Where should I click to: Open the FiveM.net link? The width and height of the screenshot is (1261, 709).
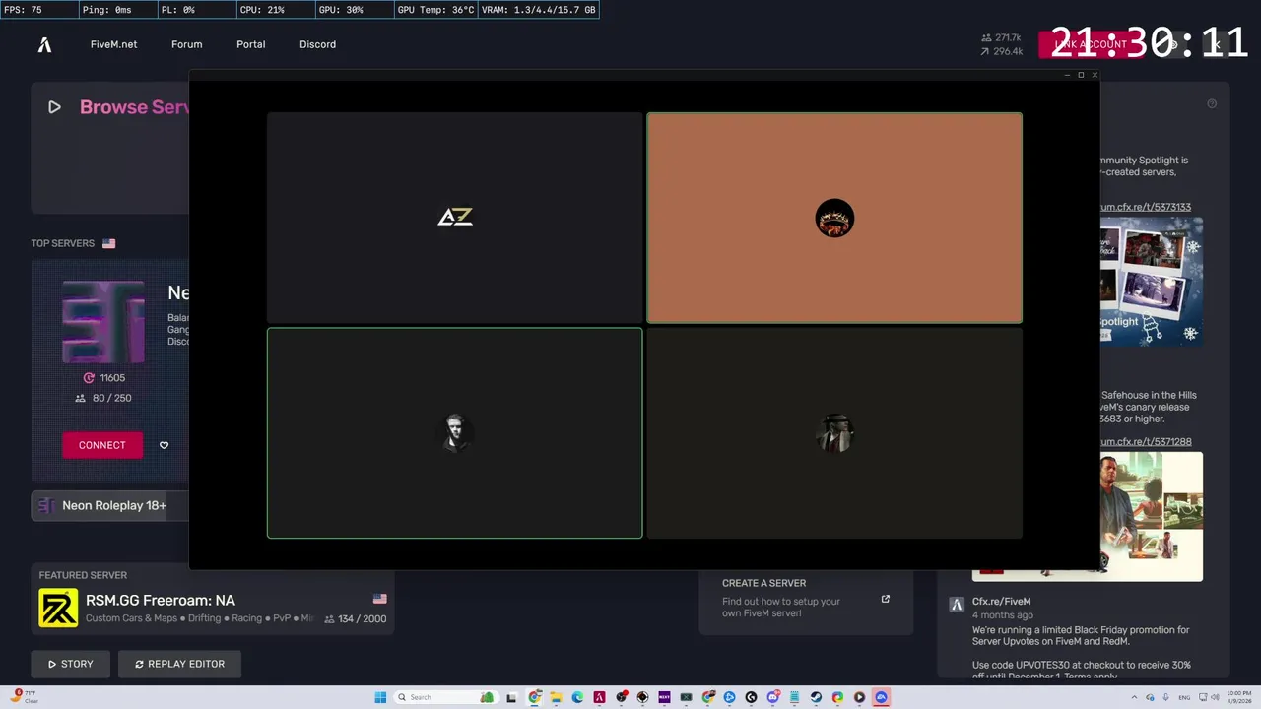tap(113, 44)
